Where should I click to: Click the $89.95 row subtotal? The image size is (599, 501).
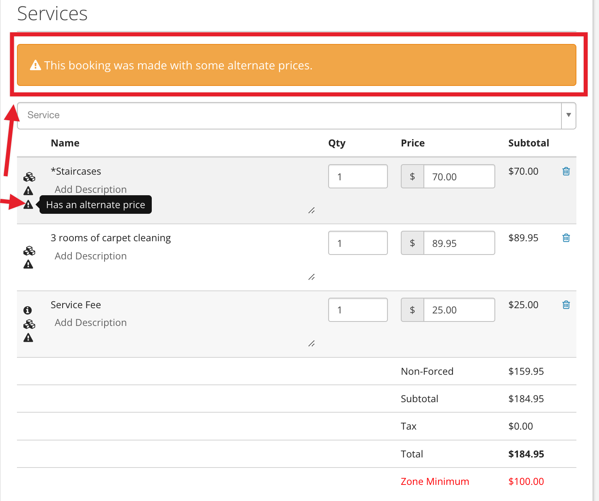click(524, 238)
